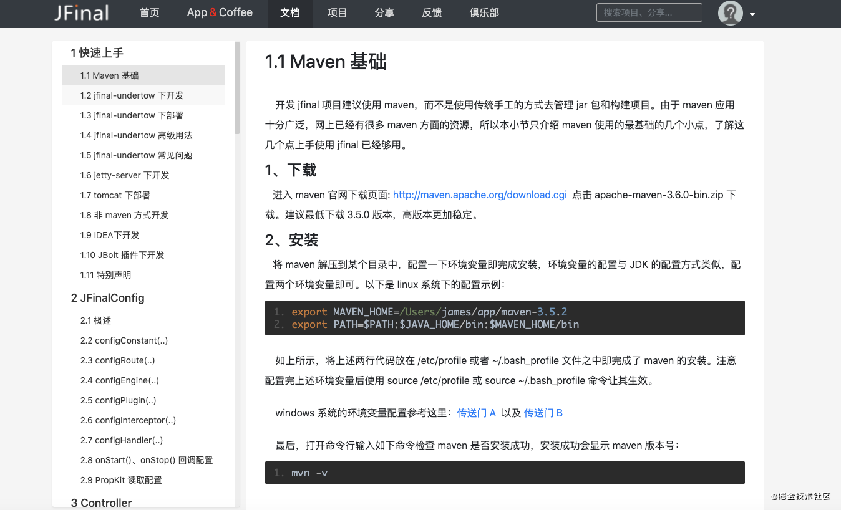Select 1.1 Maven 基础 in sidebar
Viewport: 841px width, 510px height.
[x=143, y=75]
